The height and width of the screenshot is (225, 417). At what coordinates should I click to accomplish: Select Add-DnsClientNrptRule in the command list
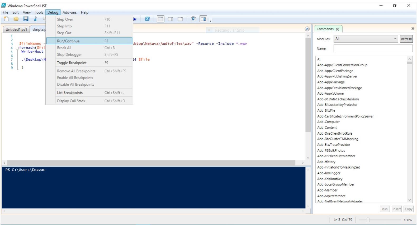[x=335, y=134]
